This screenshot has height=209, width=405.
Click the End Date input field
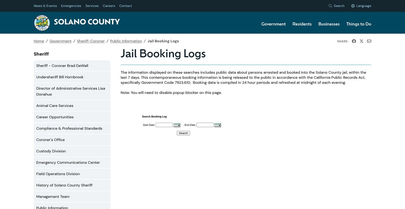coord(205,125)
